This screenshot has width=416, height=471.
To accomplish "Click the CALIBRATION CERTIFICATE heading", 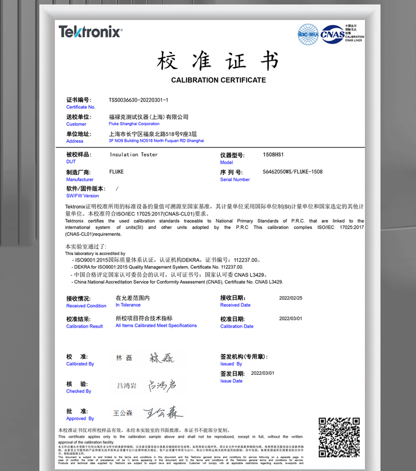I will 219,80.
